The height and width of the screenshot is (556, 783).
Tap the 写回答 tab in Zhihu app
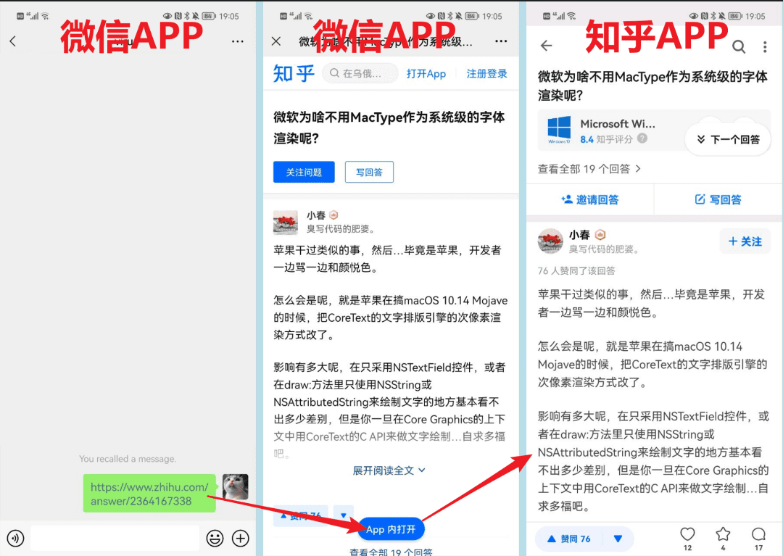pos(718,199)
